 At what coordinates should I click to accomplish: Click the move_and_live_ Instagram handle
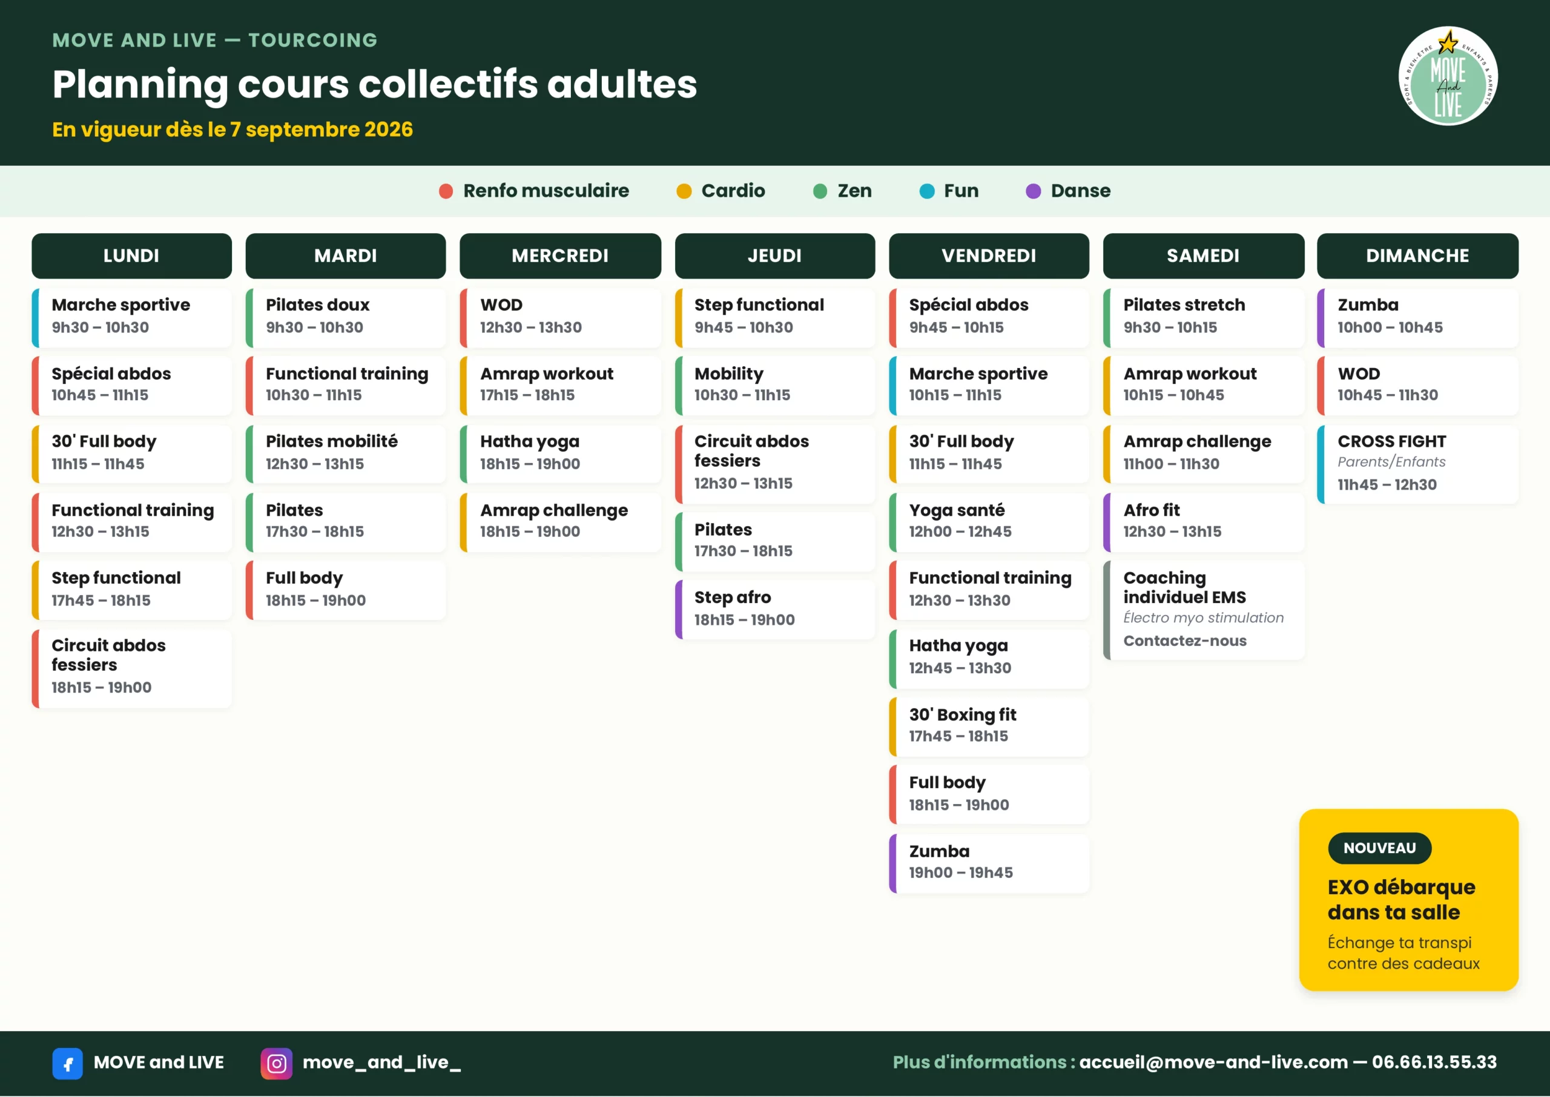pyautogui.click(x=381, y=1062)
